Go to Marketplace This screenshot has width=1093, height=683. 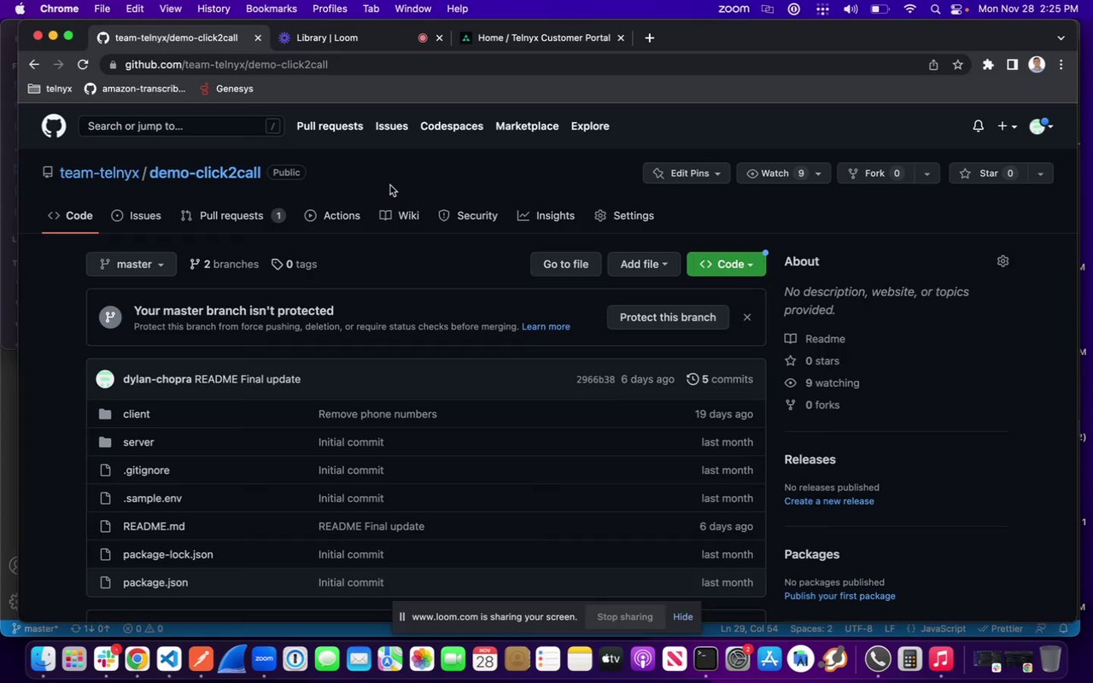click(x=527, y=126)
